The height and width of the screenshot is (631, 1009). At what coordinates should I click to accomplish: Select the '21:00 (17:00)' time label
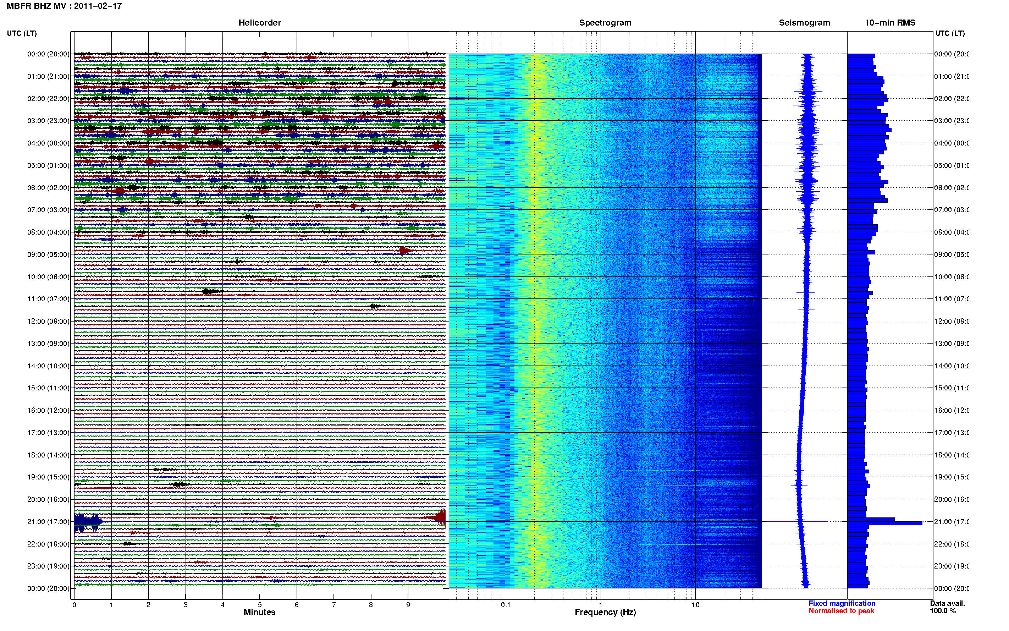(48, 522)
